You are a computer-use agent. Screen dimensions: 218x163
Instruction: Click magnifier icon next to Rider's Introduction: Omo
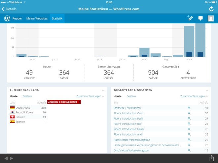click(189, 113)
